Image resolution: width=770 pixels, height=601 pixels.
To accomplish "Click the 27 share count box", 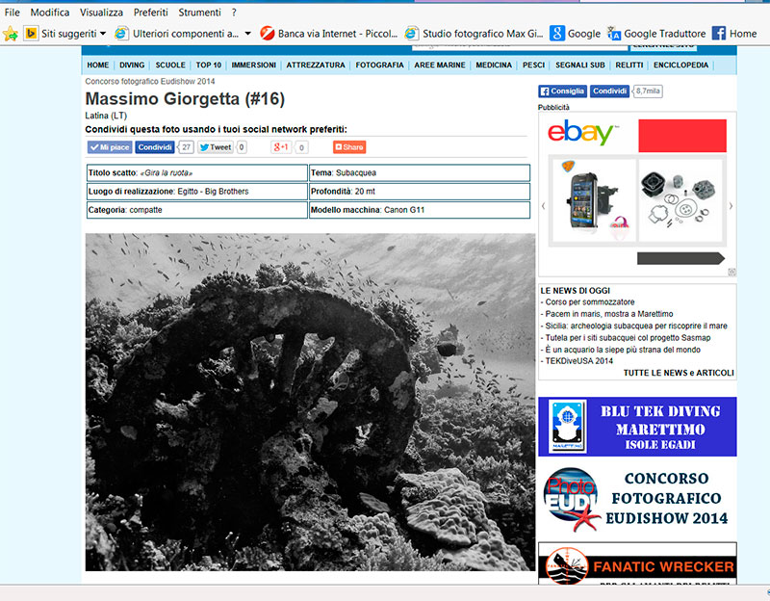I will click(186, 147).
